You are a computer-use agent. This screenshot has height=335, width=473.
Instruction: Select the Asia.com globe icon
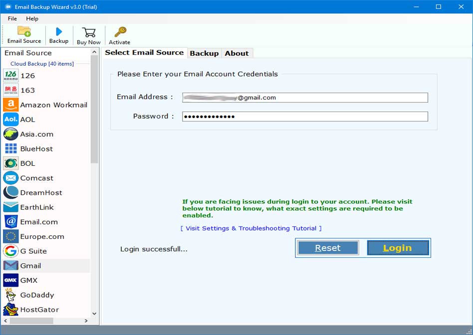11,134
